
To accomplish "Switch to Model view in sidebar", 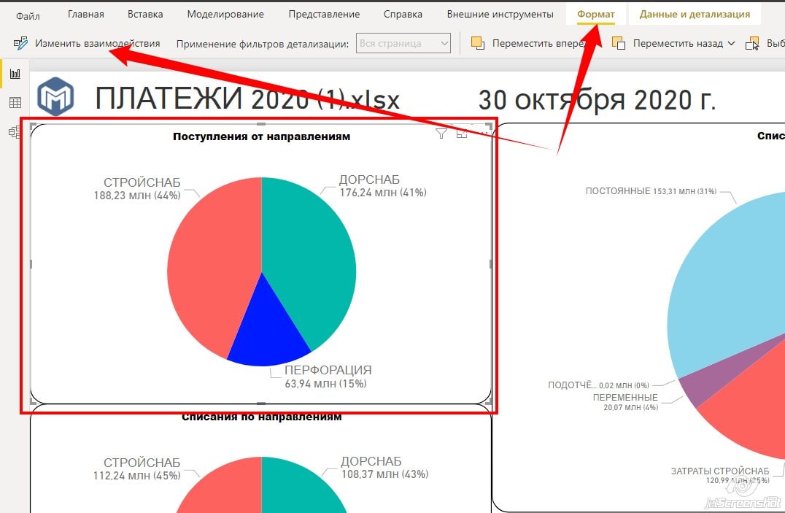I will 15,132.
